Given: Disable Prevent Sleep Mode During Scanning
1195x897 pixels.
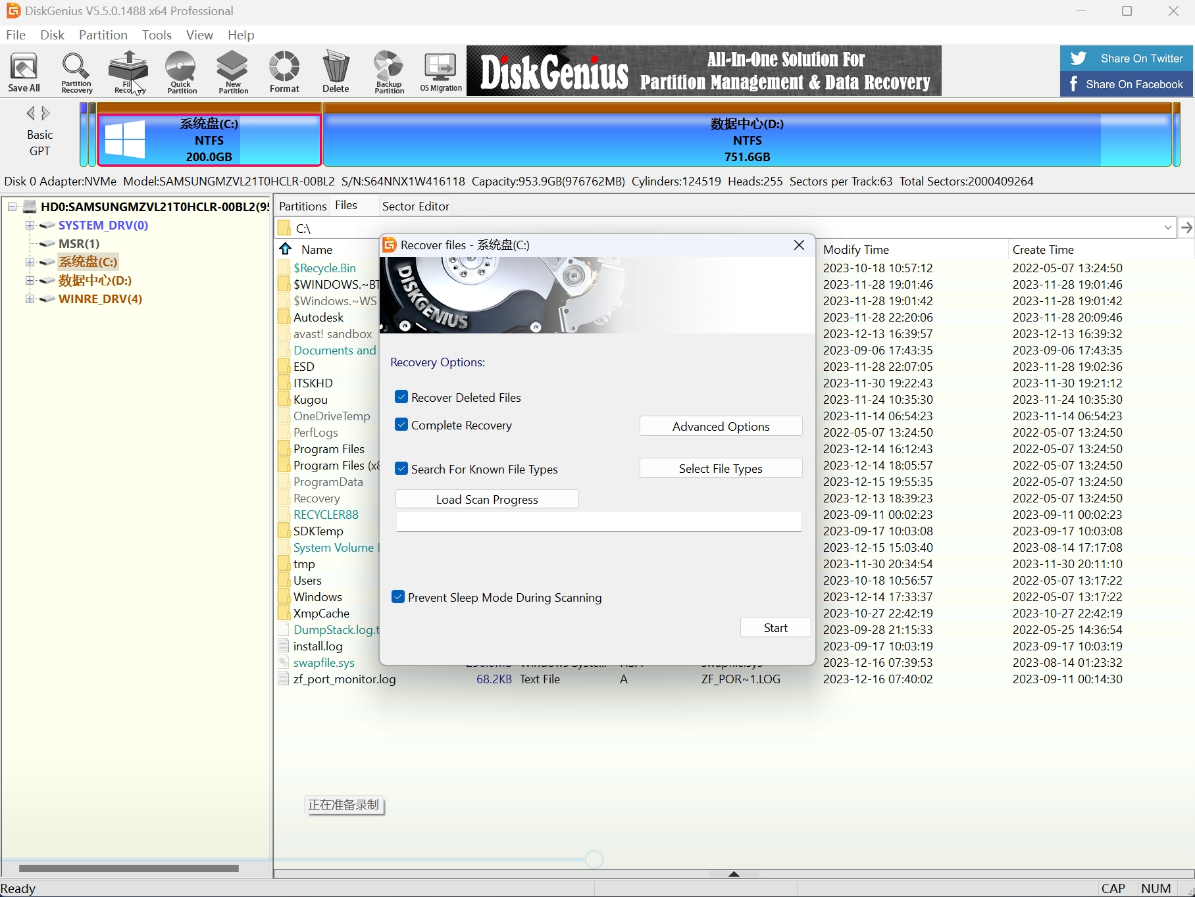Looking at the screenshot, I should pos(398,597).
